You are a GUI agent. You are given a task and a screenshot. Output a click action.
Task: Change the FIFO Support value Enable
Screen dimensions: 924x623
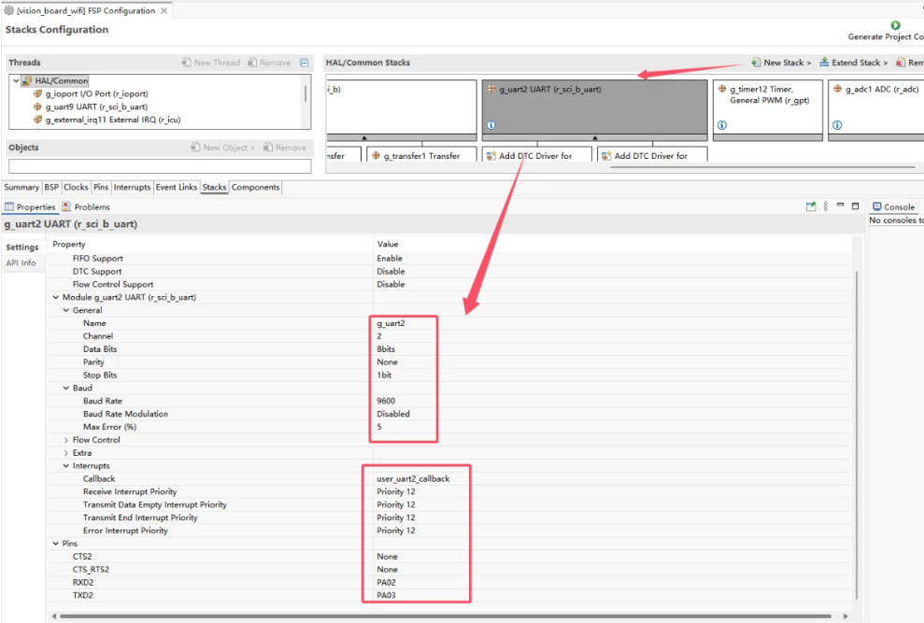pyautogui.click(x=390, y=258)
